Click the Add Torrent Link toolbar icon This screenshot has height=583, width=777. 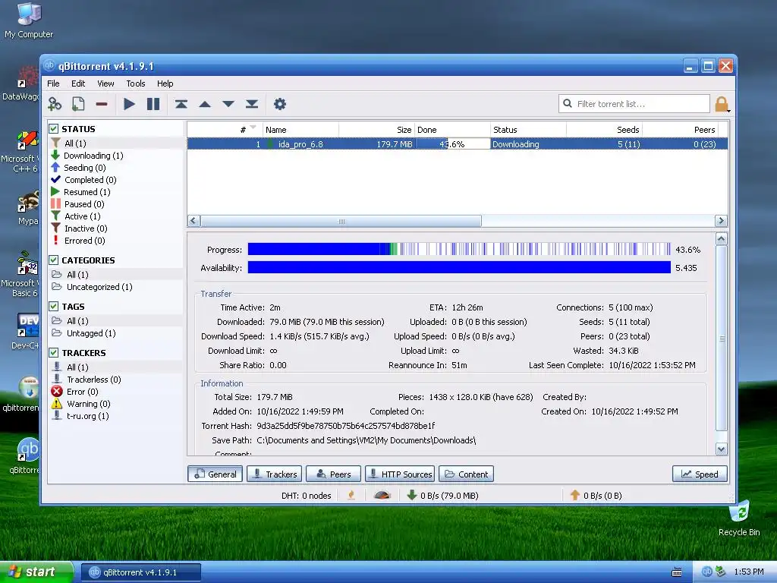tap(55, 104)
